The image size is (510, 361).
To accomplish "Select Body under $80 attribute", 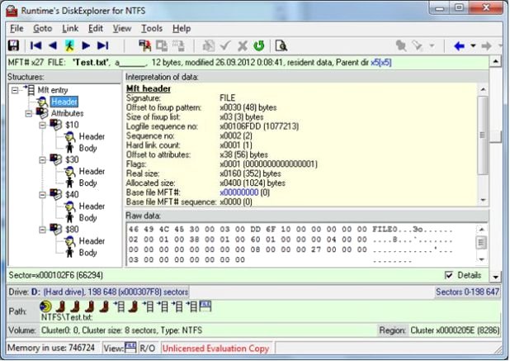I will [87, 253].
